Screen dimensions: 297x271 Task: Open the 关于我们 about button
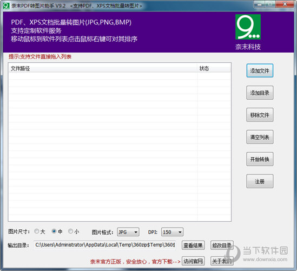click(222, 261)
